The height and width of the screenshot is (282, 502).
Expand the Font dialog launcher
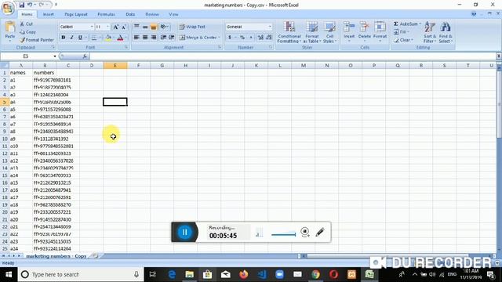126,47
